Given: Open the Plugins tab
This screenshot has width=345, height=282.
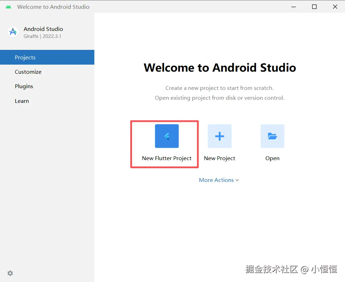Looking at the screenshot, I should 47,86.
